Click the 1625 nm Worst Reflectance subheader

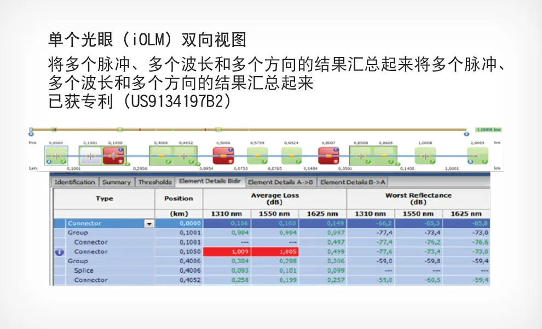click(x=466, y=214)
